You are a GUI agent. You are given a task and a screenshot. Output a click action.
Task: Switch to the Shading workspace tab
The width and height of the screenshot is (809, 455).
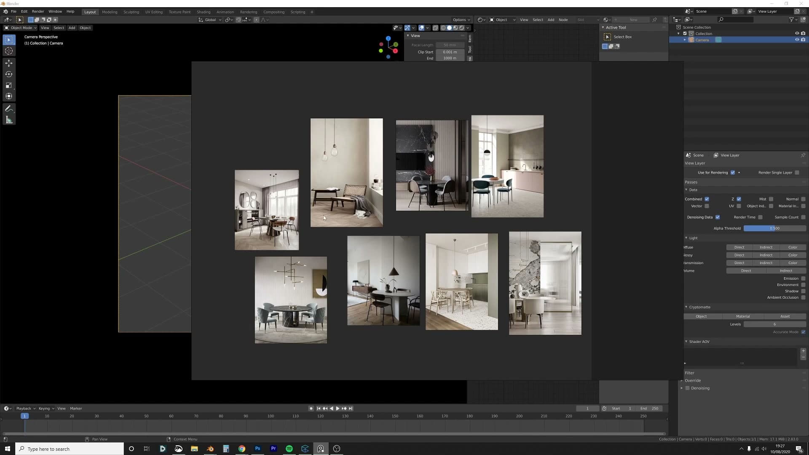click(x=204, y=12)
